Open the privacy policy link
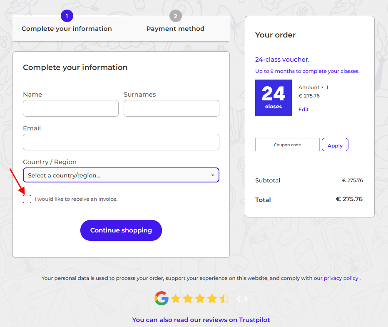 (x=341, y=278)
